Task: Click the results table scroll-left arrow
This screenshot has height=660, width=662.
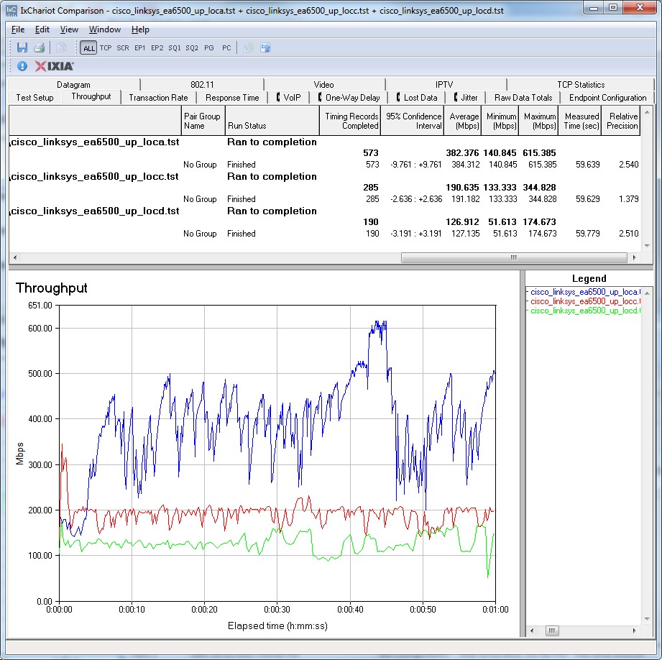Action: [x=15, y=257]
